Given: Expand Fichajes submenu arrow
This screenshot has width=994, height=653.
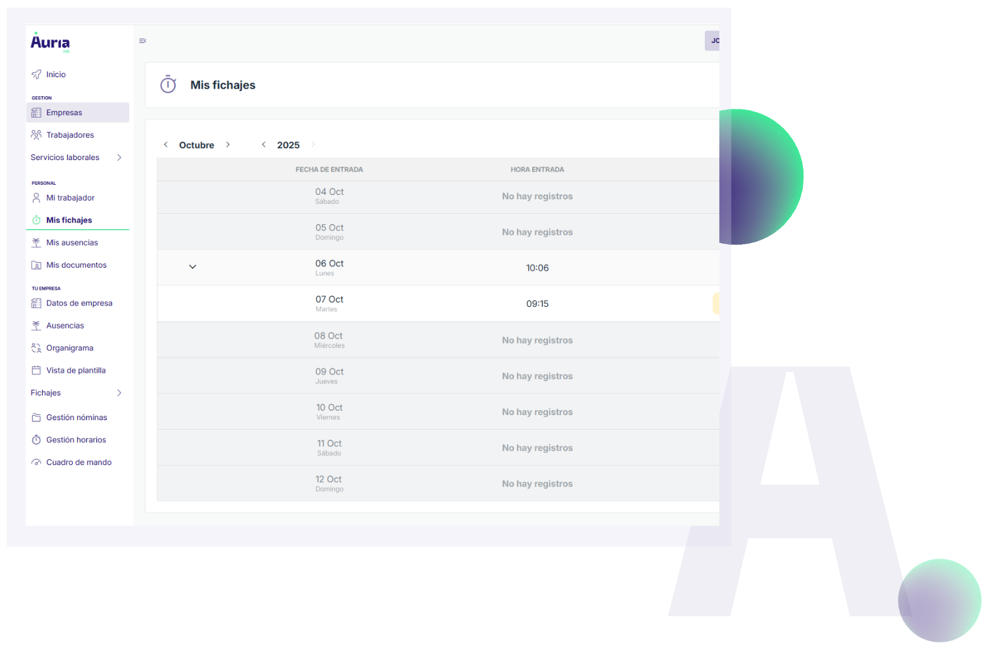Looking at the screenshot, I should coord(119,393).
